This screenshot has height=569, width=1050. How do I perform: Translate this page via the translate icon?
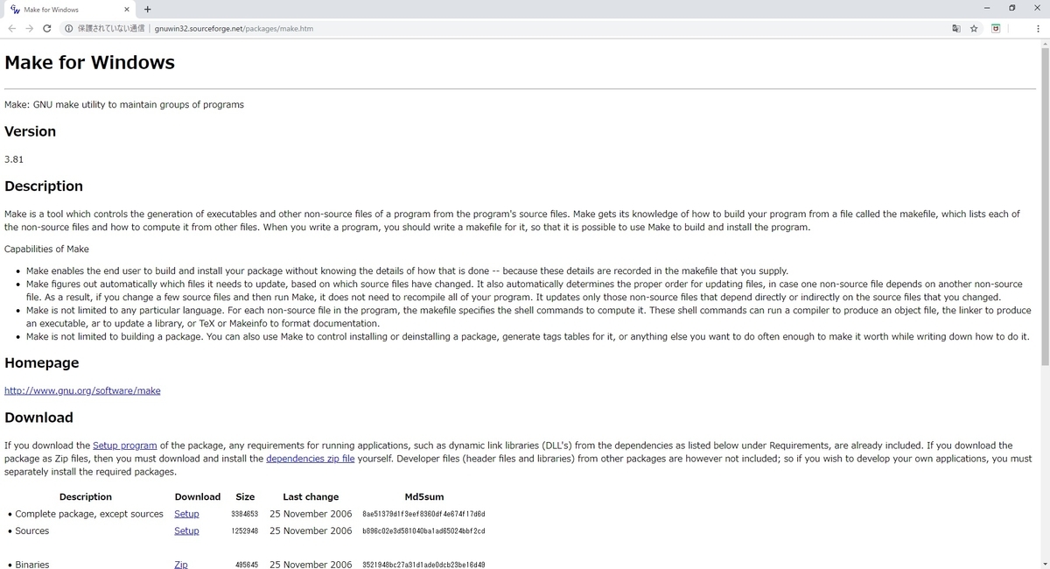(x=956, y=28)
